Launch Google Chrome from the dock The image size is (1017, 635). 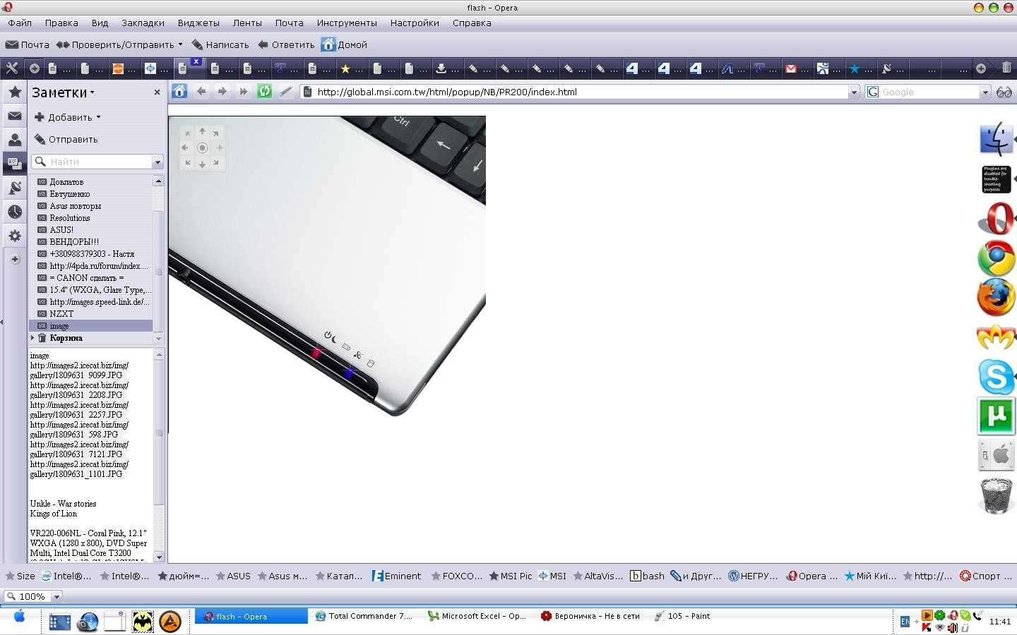coord(996,258)
